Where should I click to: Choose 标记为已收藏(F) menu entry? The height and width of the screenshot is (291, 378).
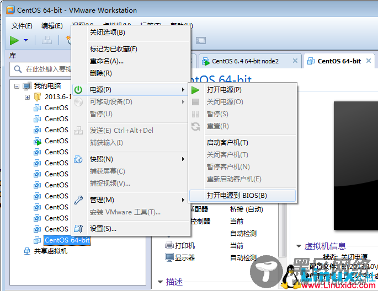point(114,49)
